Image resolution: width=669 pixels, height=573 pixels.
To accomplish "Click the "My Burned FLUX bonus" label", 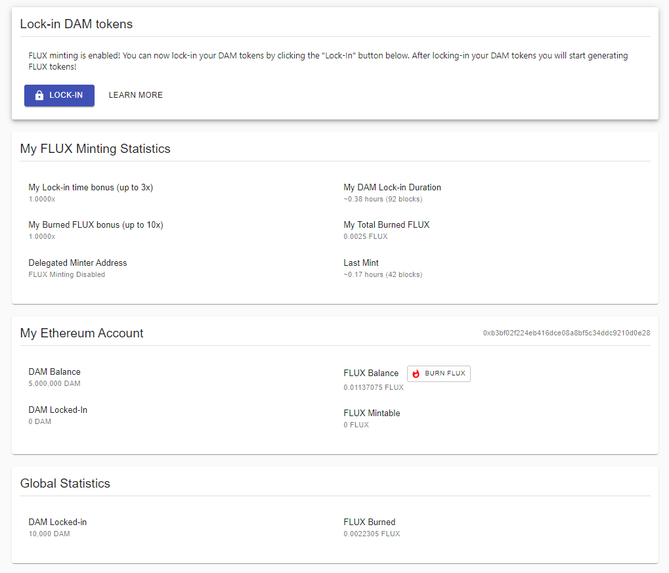I will pyautogui.click(x=96, y=225).
